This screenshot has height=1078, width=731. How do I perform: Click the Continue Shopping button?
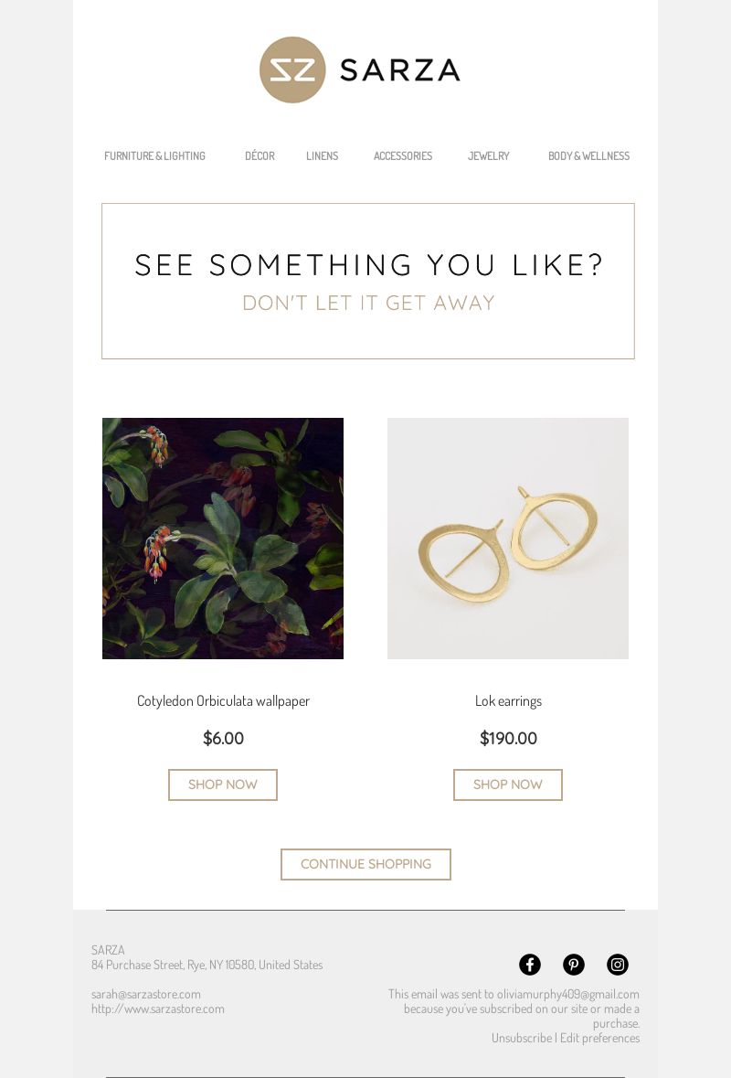tap(365, 864)
